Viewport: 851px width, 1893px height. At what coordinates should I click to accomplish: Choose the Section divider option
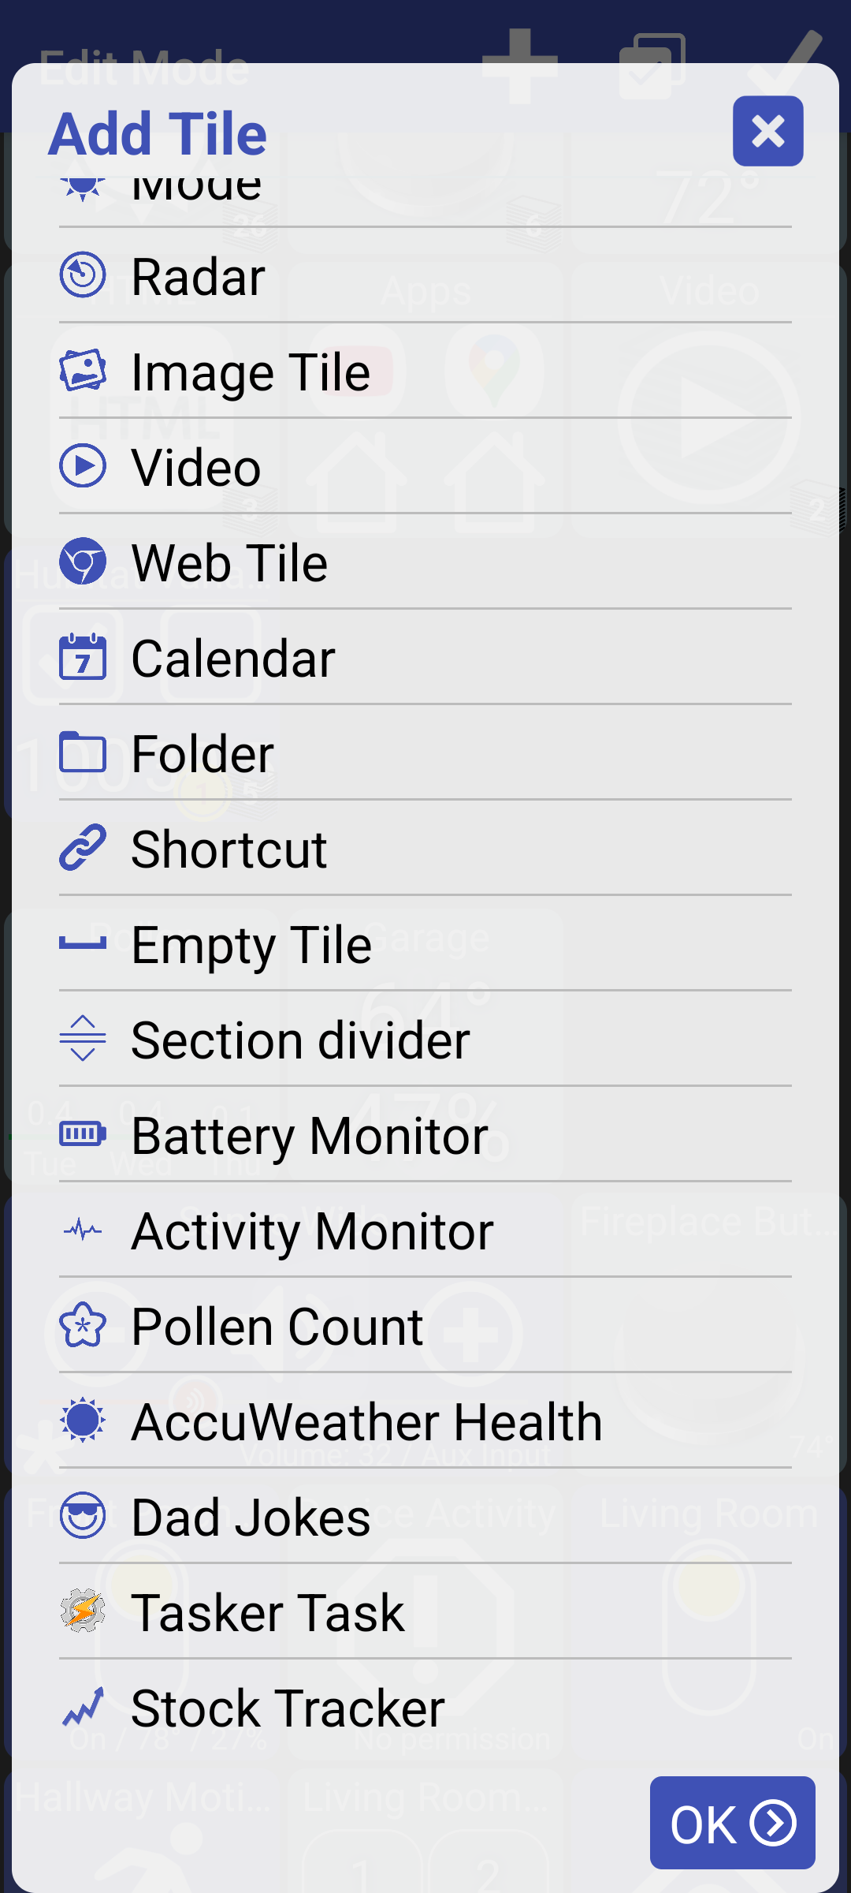[x=300, y=1040]
